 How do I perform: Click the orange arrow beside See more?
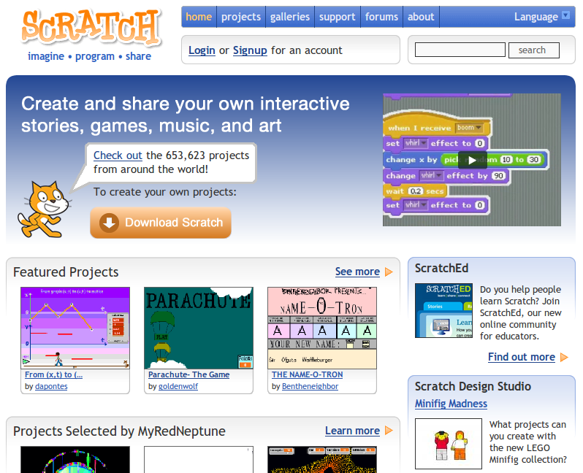point(389,272)
